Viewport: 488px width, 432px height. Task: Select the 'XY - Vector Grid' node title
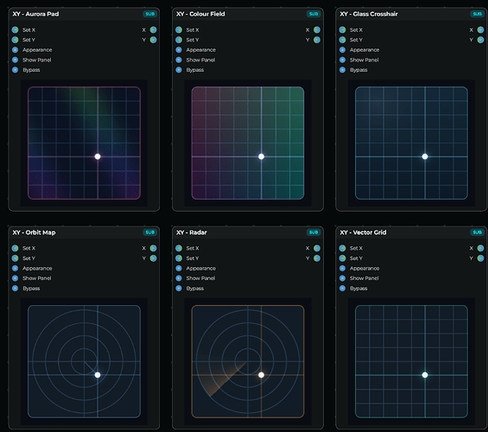click(x=363, y=232)
